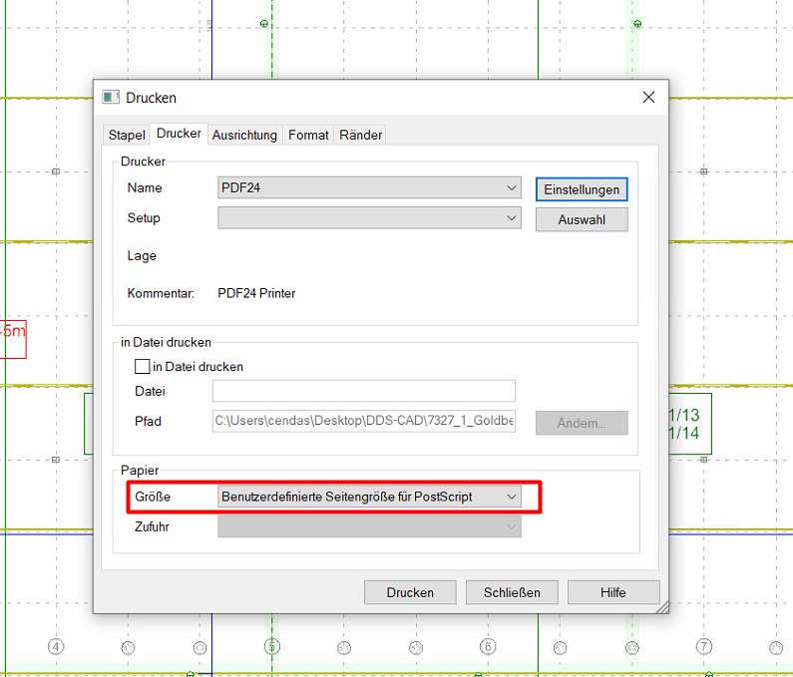Click the greyed-out Ändern... button
793x677 pixels.
(x=582, y=423)
